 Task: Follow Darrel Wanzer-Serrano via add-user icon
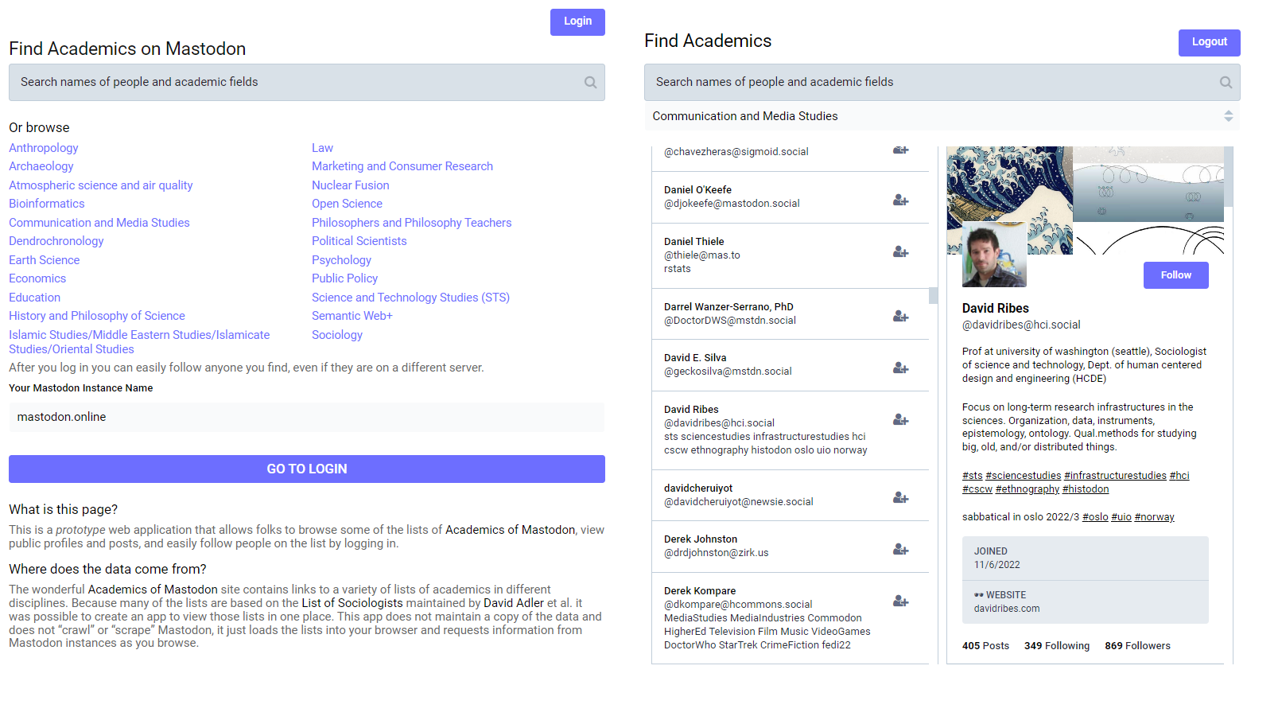pos(900,317)
